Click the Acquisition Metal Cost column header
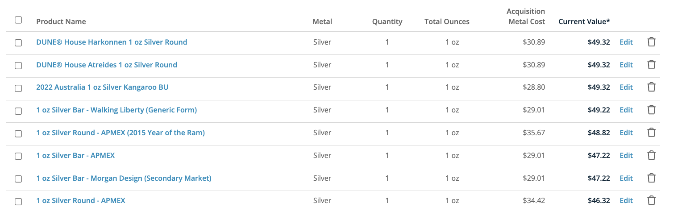Viewport: 682px width, 216px height. (526, 17)
